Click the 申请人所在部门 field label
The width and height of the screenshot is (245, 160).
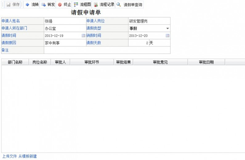pyautogui.click(x=14, y=28)
